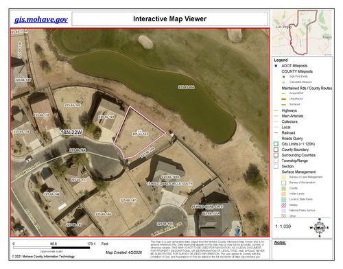Click the Collectors legend label
343x269 pixels.
point(289,121)
